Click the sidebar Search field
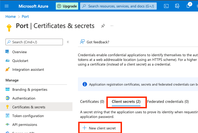Screen dimensions: 198x133 tap(34, 42)
